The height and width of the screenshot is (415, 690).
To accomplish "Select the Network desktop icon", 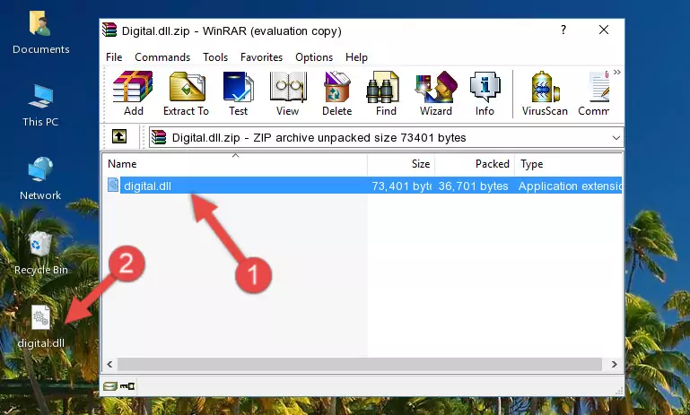I will click(x=40, y=178).
